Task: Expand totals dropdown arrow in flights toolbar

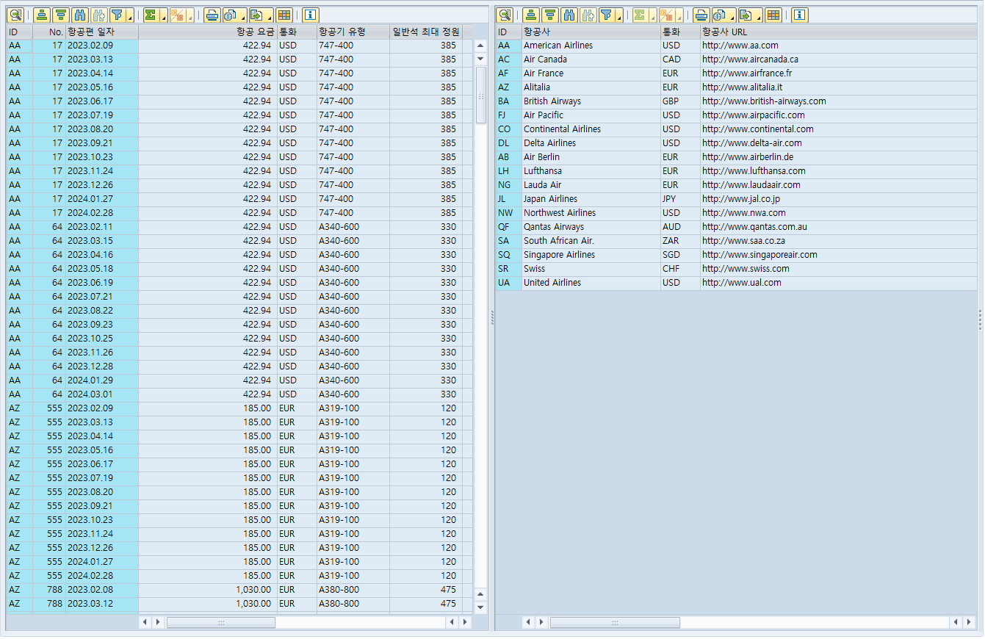Action: point(163,15)
